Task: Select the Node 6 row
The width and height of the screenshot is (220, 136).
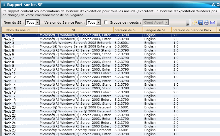Action: click(x=111, y=54)
